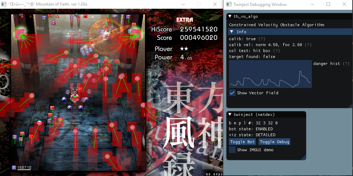Click the danger hist graph
This screenshot has width=353, height=176.
click(270, 74)
